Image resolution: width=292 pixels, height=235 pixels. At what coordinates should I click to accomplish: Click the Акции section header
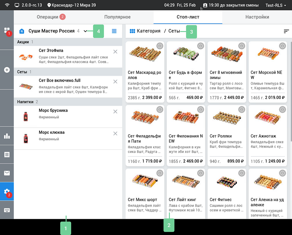coord(68,42)
